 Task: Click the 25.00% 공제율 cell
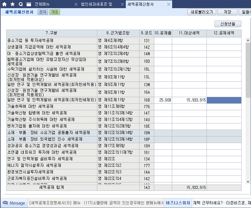point(163,100)
